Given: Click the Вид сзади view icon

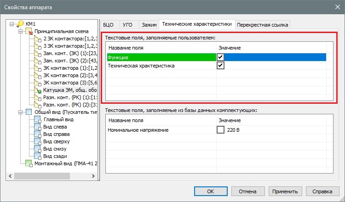Looking at the screenshot, I should (x=38, y=156).
